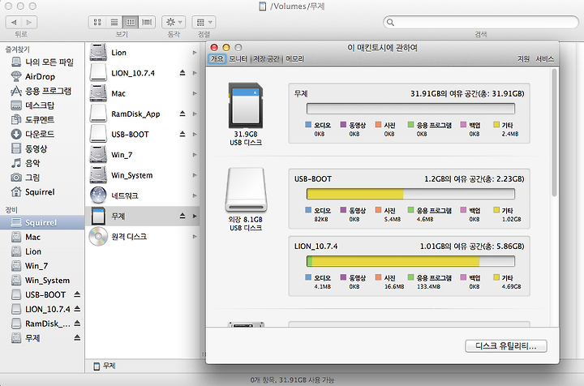The height and width of the screenshot is (386, 584).
Task: Select Lion drive in column list
Action: tap(143, 53)
